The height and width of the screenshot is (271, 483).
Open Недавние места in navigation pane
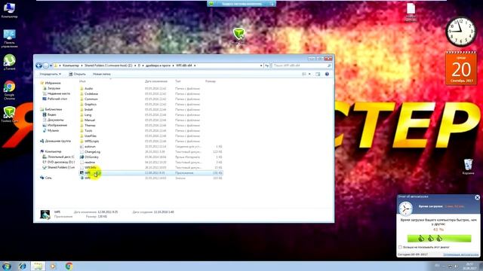point(59,93)
